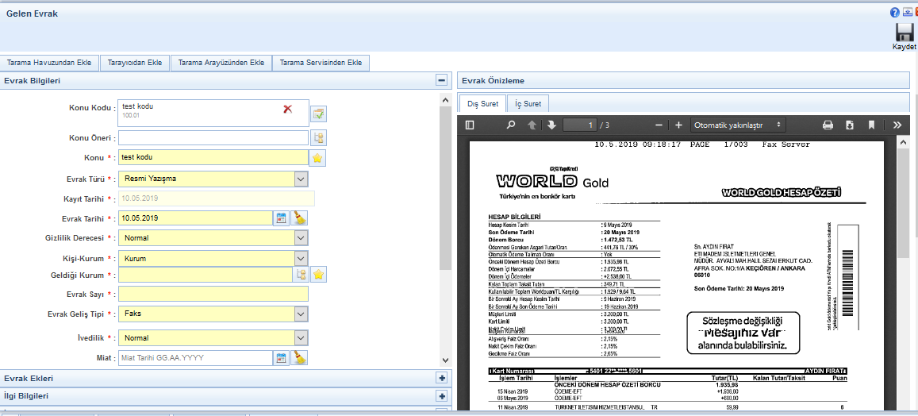Click into the Evrak Sayı field

pos(213,295)
